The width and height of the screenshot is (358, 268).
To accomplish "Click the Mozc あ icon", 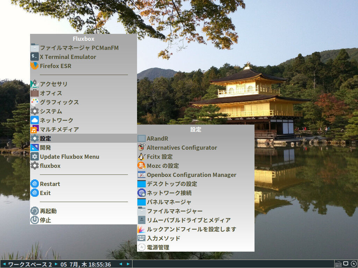I will (142, 166).
